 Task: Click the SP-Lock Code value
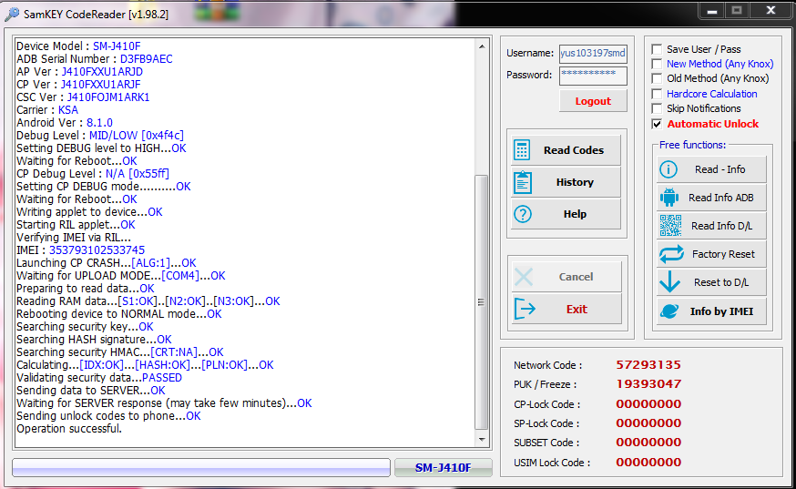648,423
